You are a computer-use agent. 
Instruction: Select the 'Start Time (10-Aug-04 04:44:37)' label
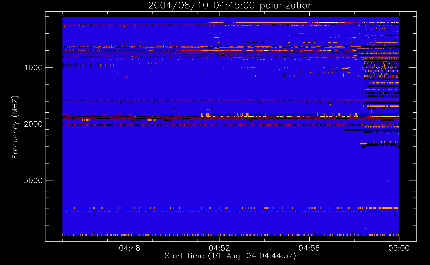[x=230, y=256]
